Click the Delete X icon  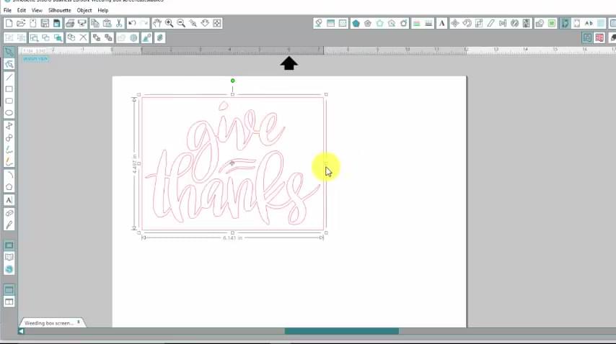[83, 37]
